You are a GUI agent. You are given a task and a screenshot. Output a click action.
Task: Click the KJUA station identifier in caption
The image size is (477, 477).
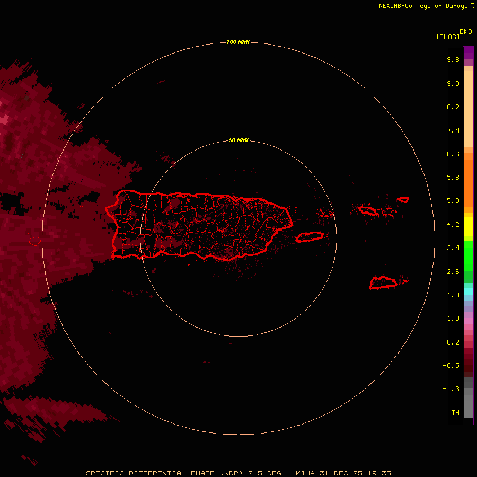(x=305, y=473)
